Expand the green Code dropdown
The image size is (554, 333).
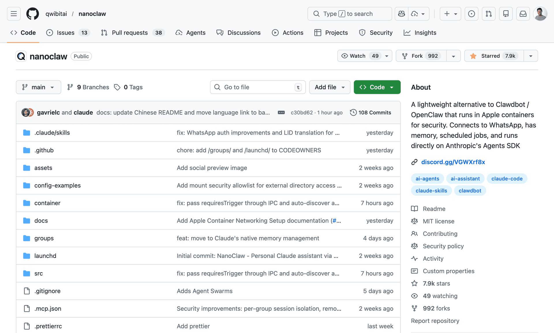coord(377,87)
